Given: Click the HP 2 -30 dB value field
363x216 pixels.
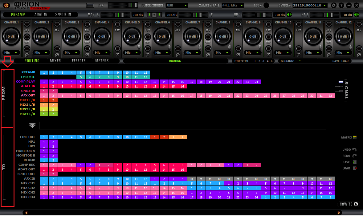Looking at the screenshot, I should coord(347,15).
